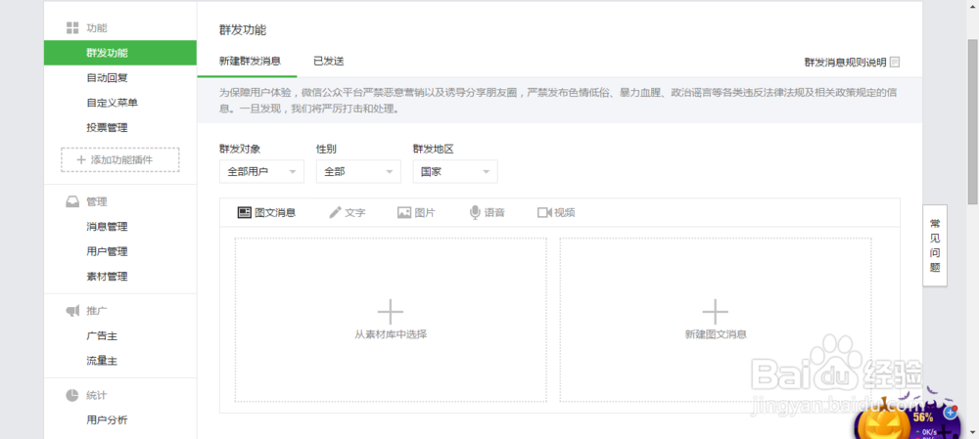Click plus icon above 新建图文消息

pos(716,311)
